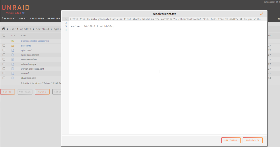
Task: Click the worker_processes.conf file icon
Action: pyautogui.click(x=13, y=69)
